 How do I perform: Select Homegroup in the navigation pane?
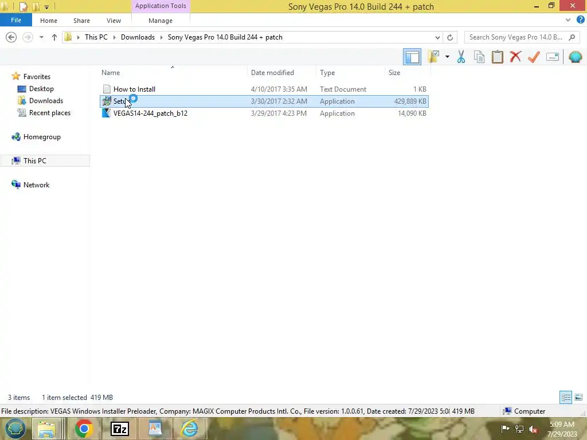point(42,137)
